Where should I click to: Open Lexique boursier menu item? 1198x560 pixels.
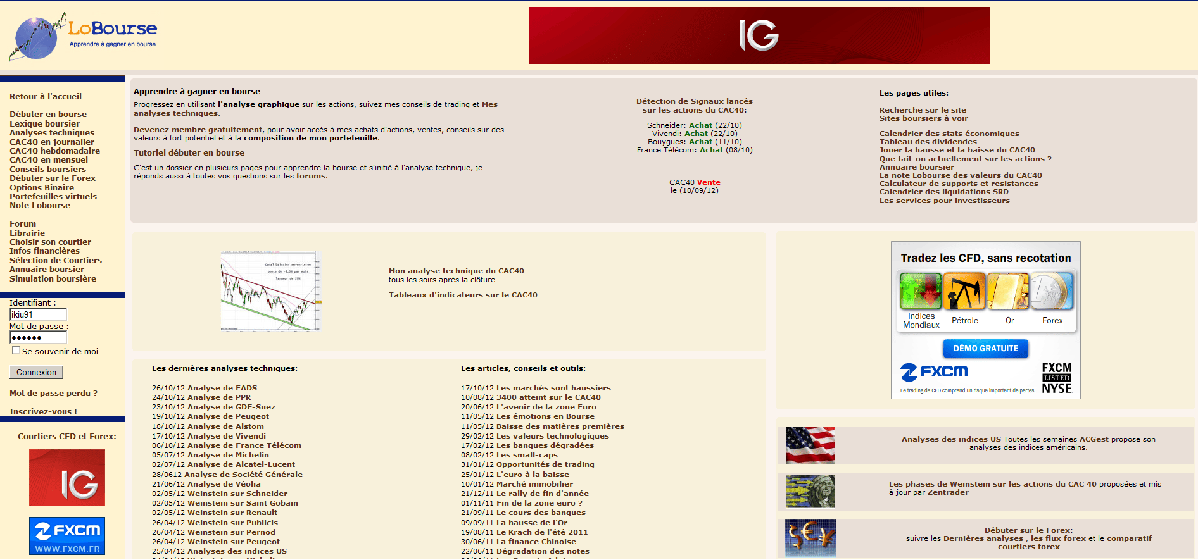pyautogui.click(x=44, y=124)
